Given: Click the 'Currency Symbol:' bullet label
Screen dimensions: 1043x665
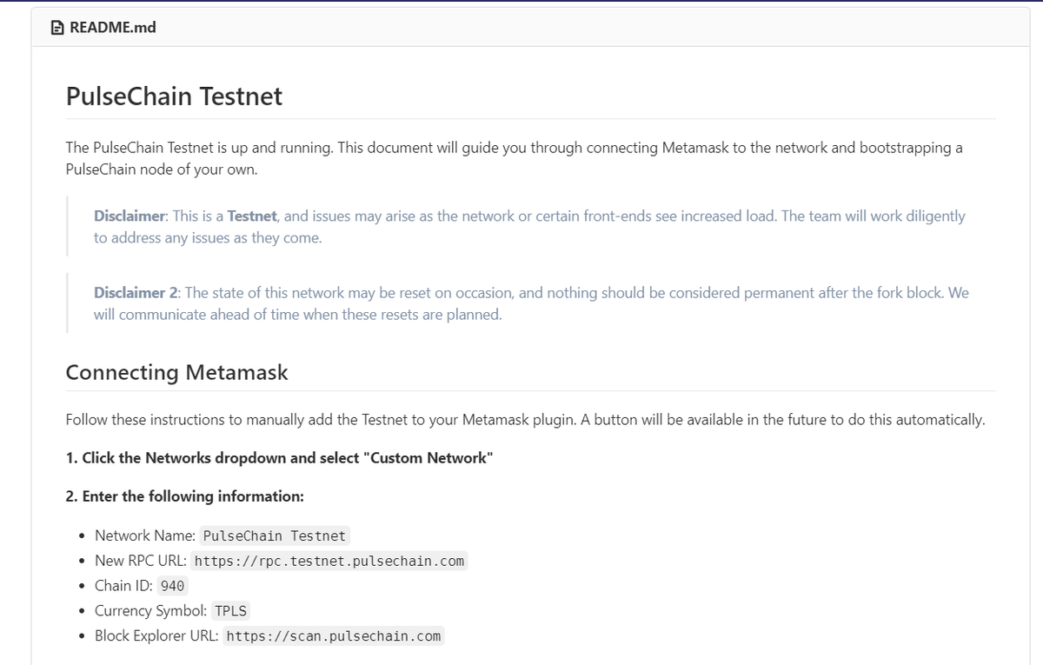Looking at the screenshot, I should (151, 611).
